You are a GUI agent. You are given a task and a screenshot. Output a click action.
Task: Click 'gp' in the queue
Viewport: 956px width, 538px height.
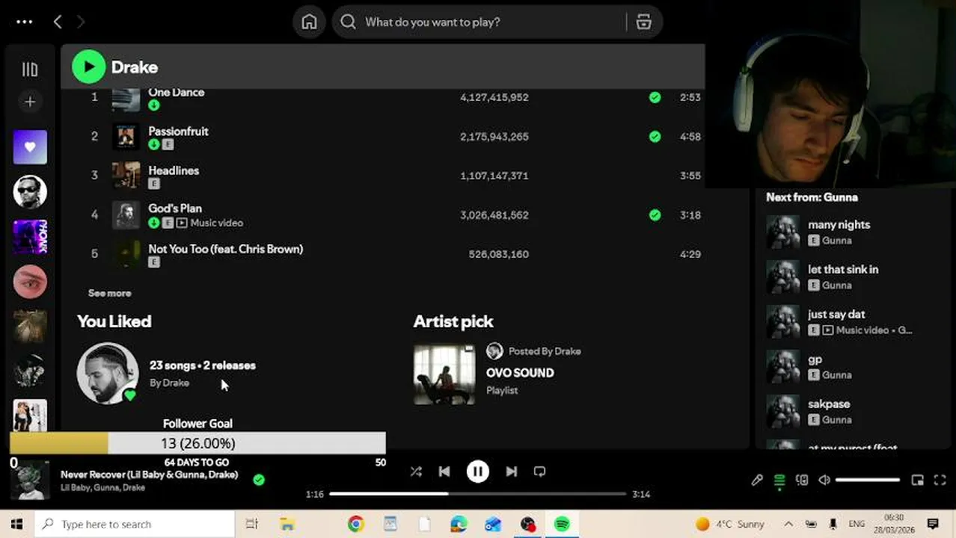[x=815, y=359]
